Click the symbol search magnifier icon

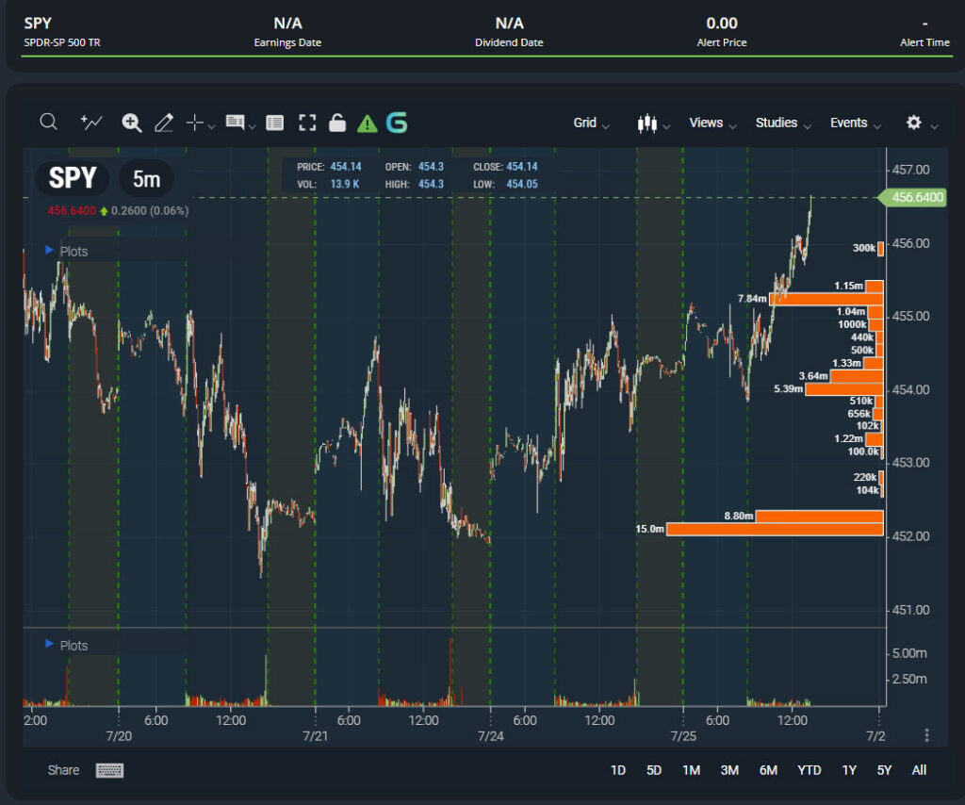[x=49, y=122]
